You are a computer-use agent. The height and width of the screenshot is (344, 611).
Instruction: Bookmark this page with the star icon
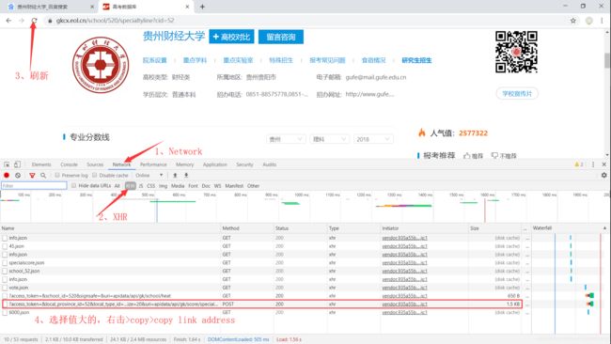click(573, 21)
